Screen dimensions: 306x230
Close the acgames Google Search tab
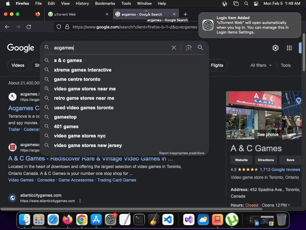point(174,14)
